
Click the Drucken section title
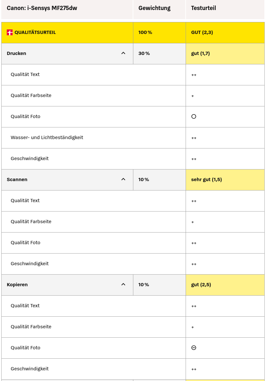pyautogui.click(x=16, y=53)
